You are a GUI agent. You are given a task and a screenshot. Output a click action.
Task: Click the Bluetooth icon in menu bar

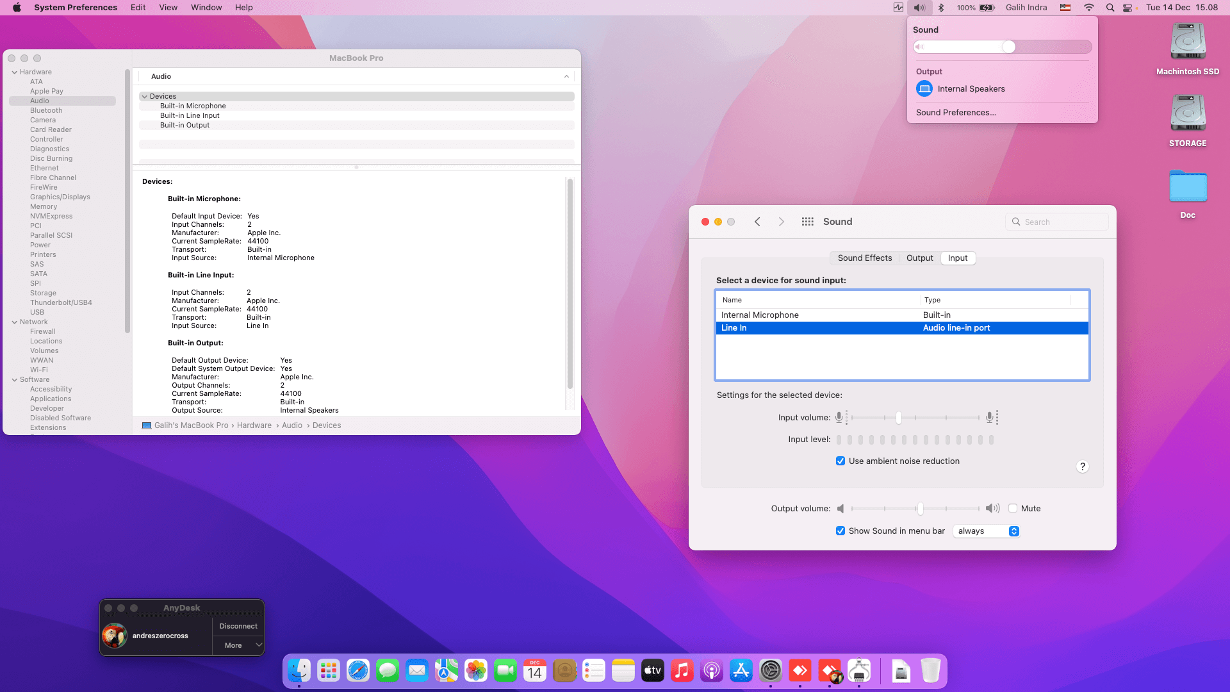pyautogui.click(x=941, y=8)
